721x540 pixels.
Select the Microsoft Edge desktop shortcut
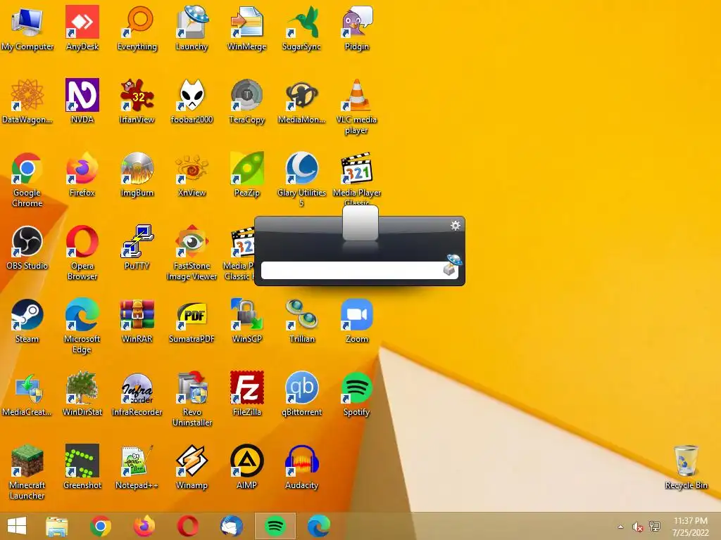click(82, 326)
